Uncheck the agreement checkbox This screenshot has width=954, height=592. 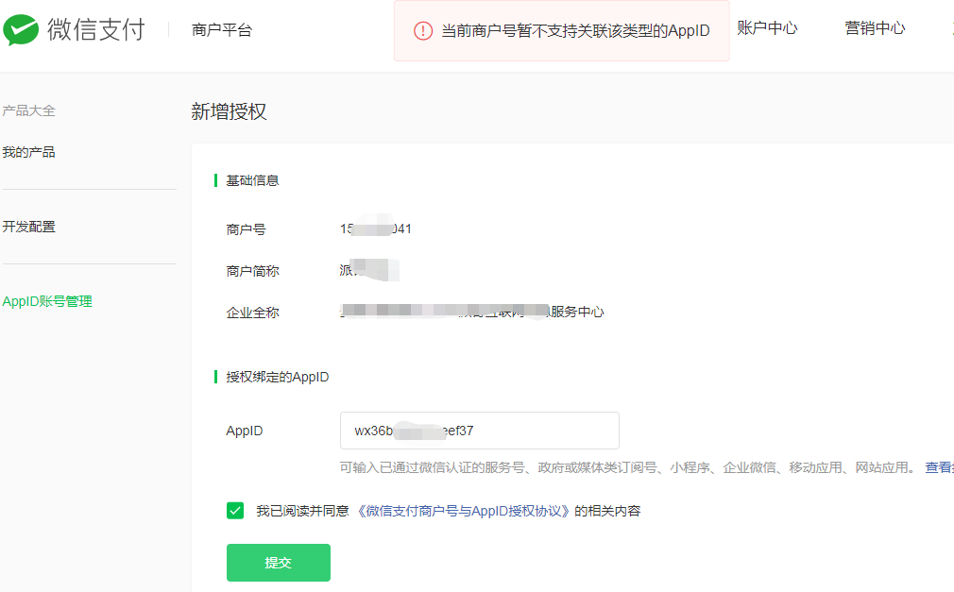click(235, 511)
